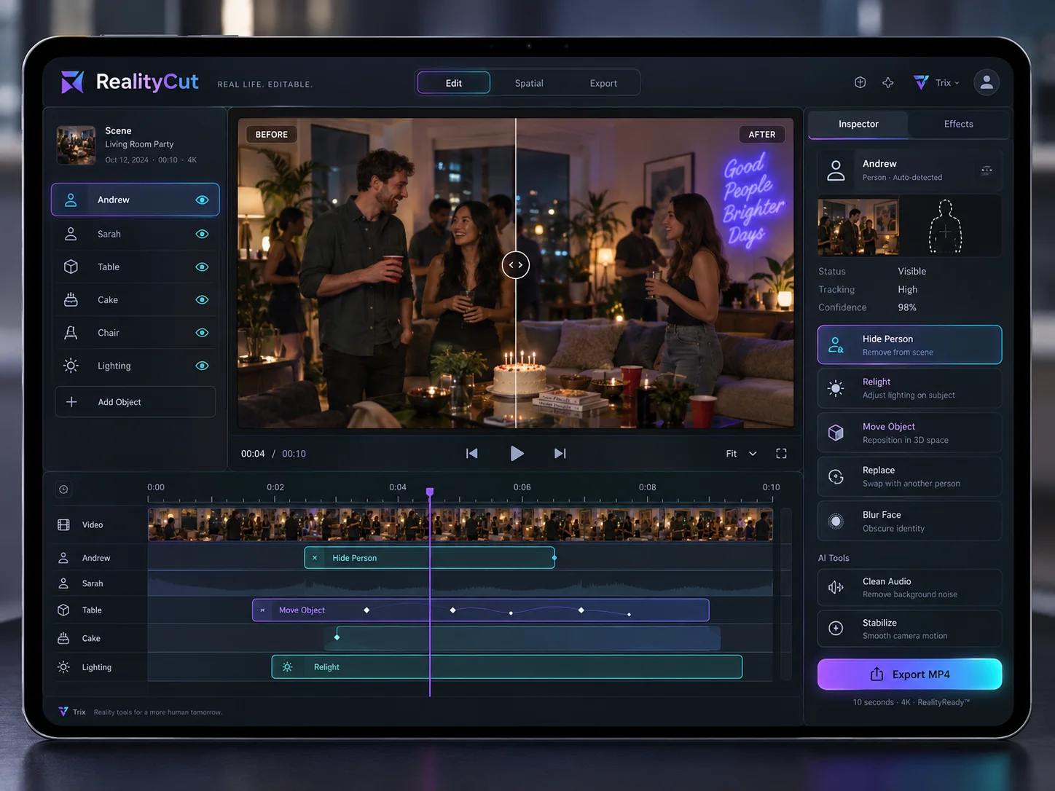
Task: Click the timeline clock icon
Action: pos(63,489)
